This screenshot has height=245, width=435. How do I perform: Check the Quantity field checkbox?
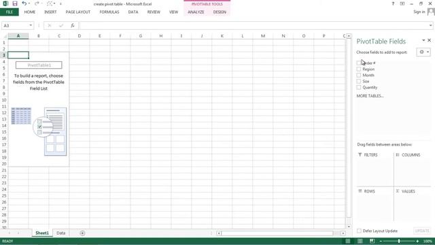(x=359, y=88)
